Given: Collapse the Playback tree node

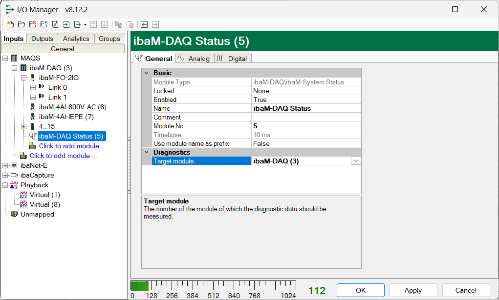Looking at the screenshot, I should coord(5,185).
